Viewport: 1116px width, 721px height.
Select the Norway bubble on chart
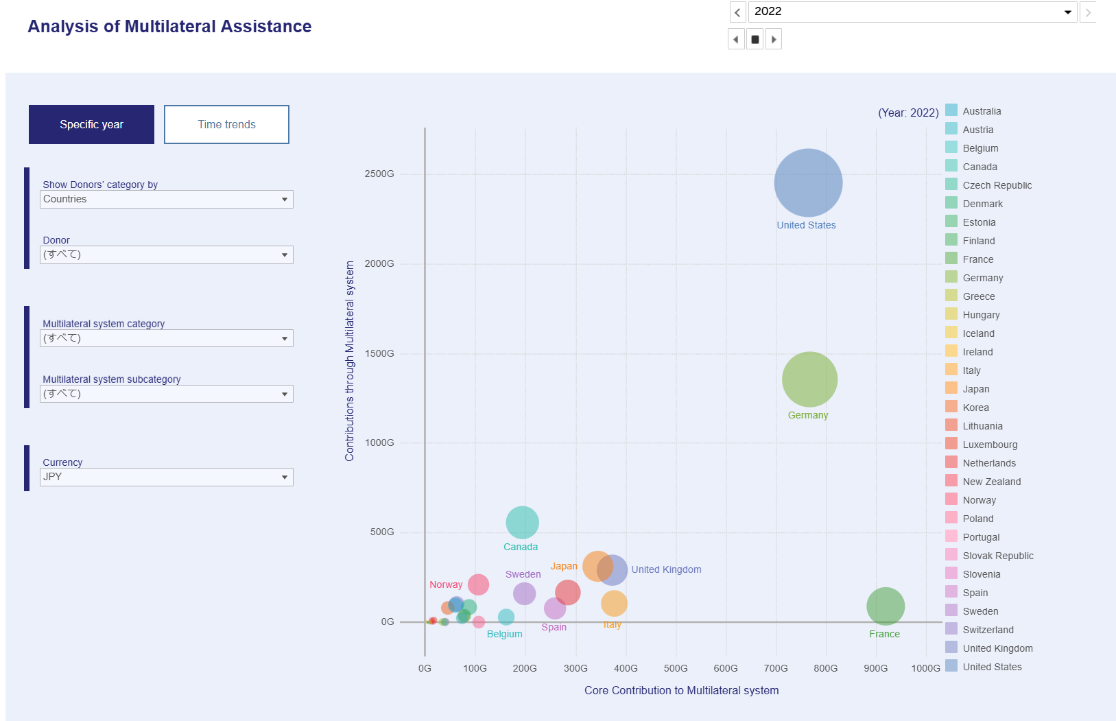point(478,584)
